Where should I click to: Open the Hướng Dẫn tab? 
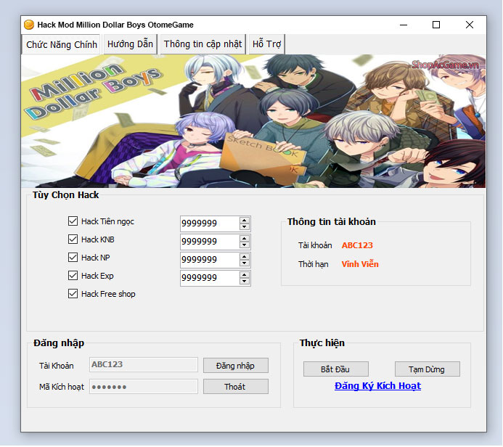click(130, 44)
